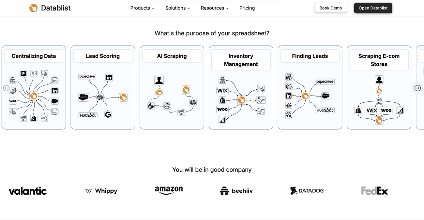Click the XLS file icon in Centralizing Data
424x220 pixels.
pyautogui.click(x=55, y=80)
